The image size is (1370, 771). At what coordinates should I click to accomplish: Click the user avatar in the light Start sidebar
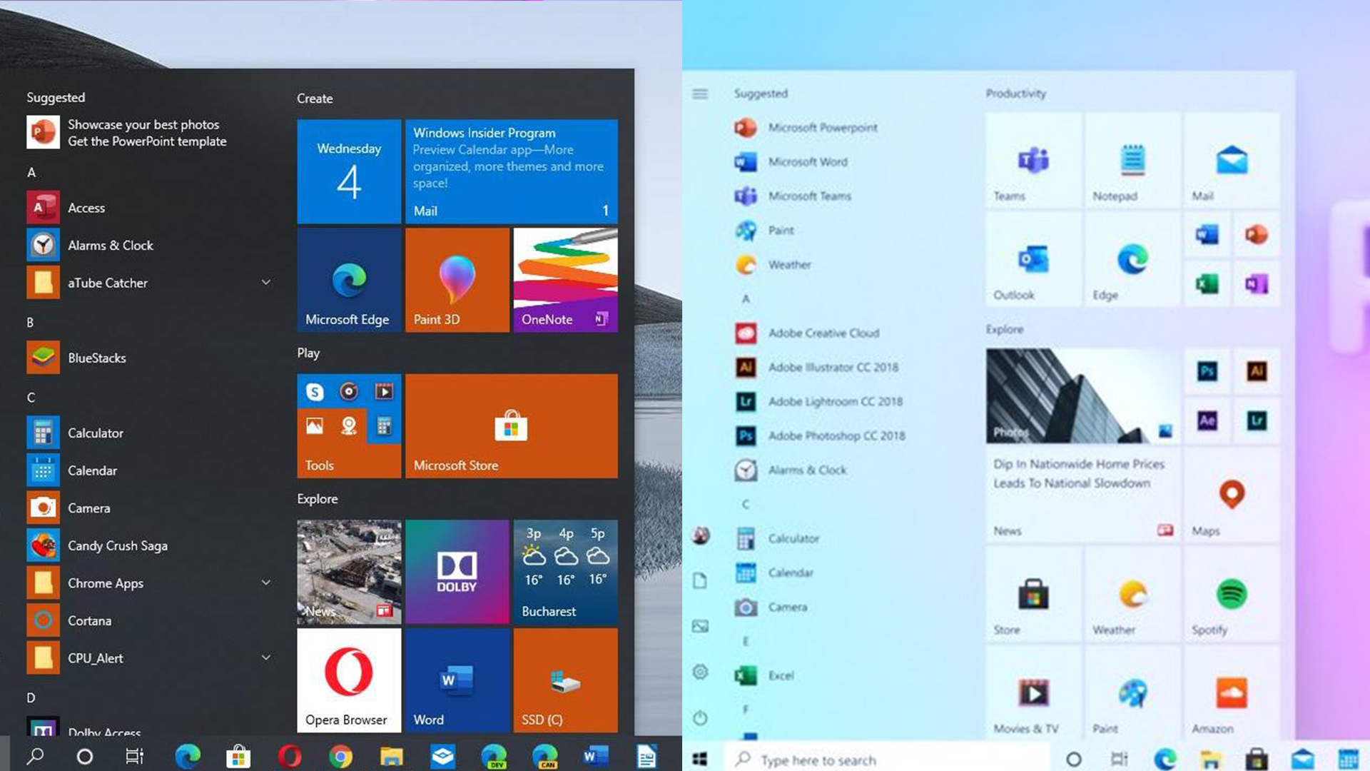point(701,535)
